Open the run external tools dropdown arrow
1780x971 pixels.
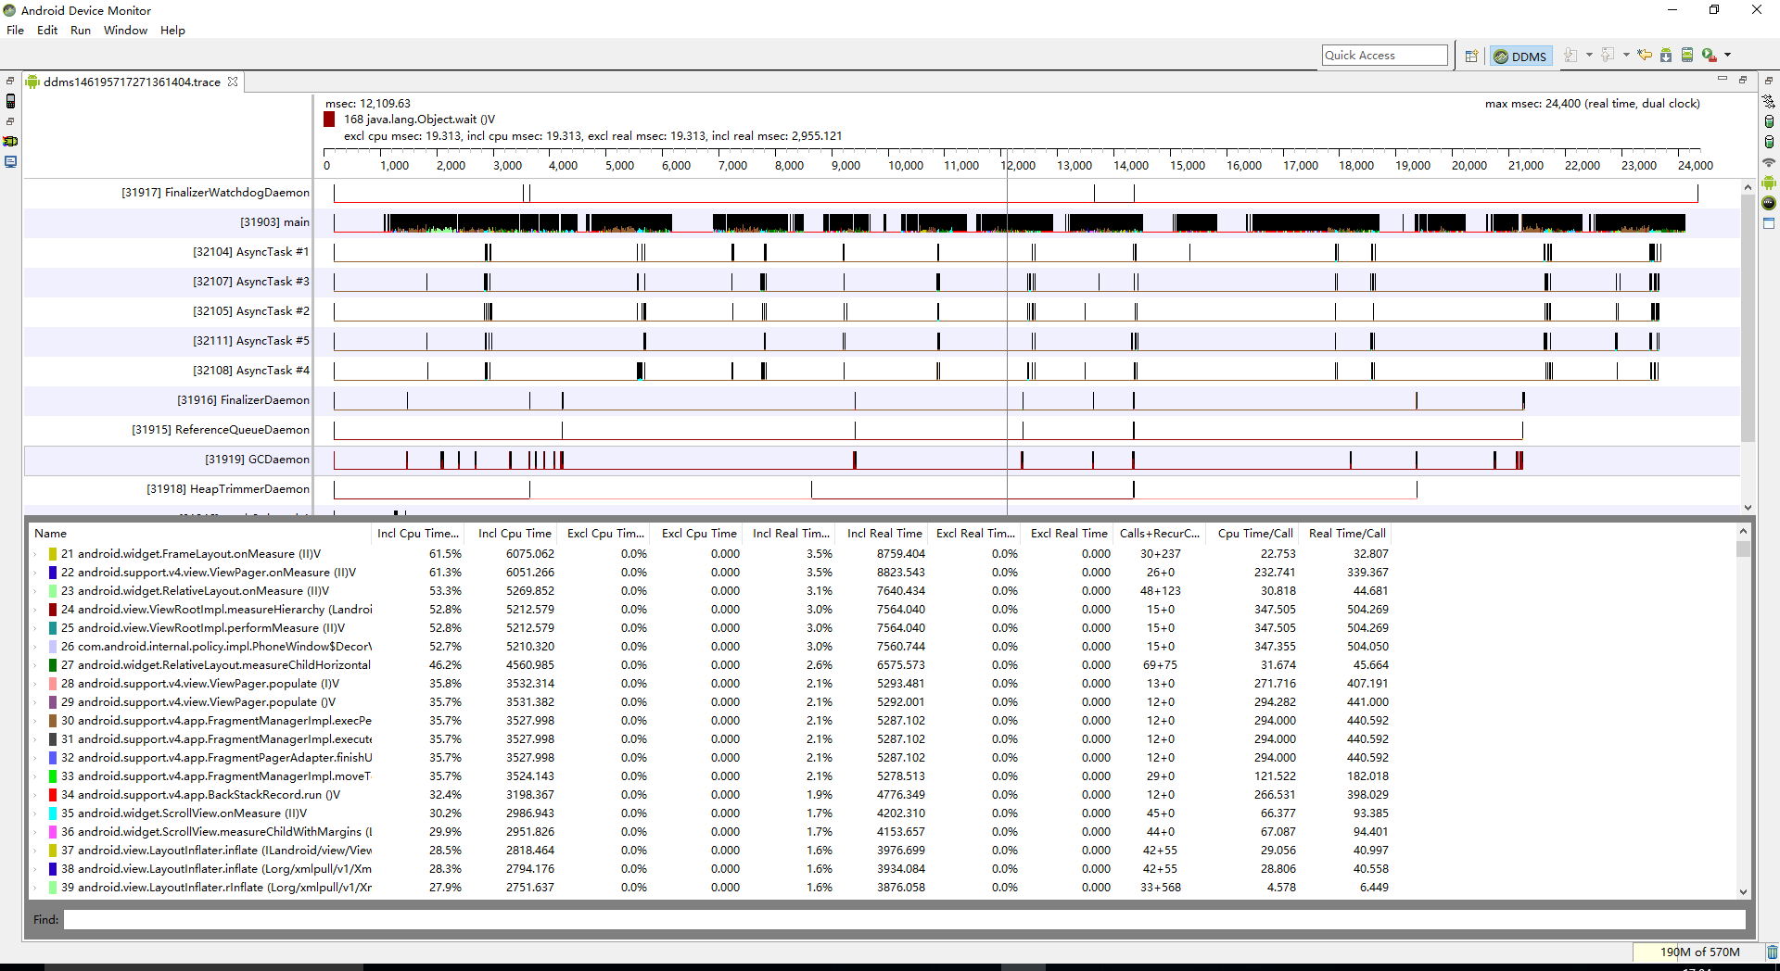click(1727, 56)
